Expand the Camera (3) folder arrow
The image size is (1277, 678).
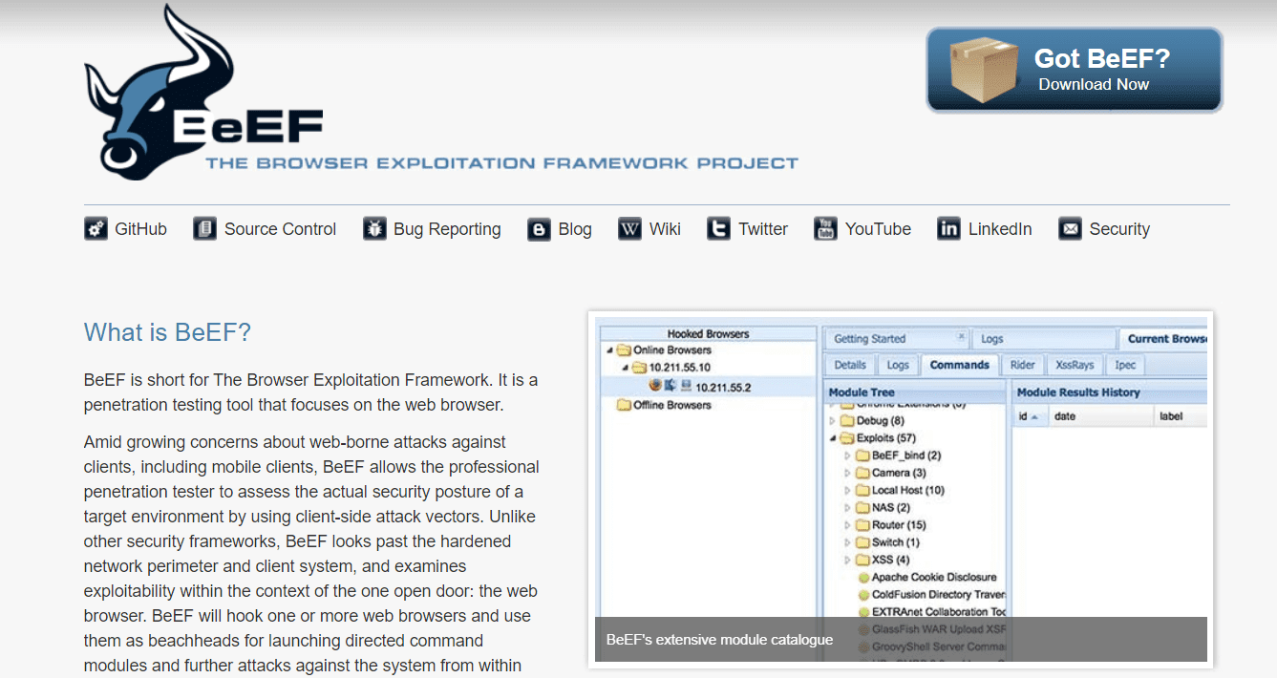(847, 474)
